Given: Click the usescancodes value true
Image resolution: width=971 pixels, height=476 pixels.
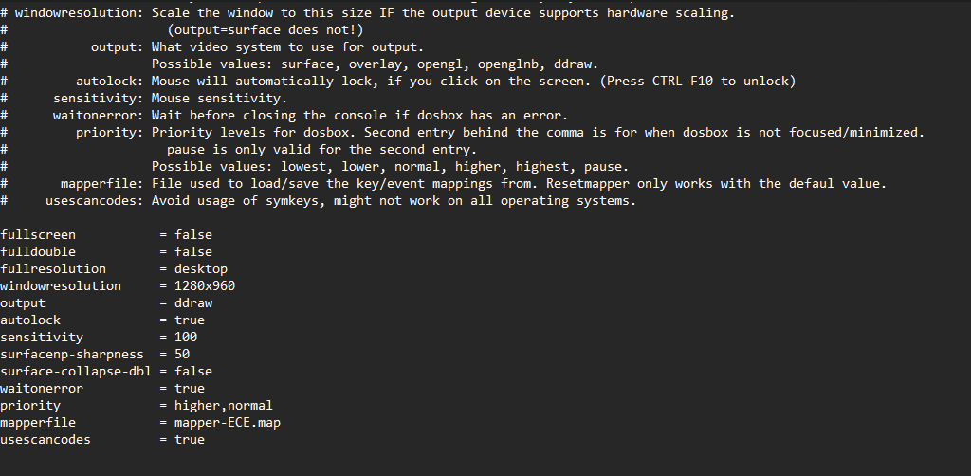Looking at the screenshot, I should point(190,439).
